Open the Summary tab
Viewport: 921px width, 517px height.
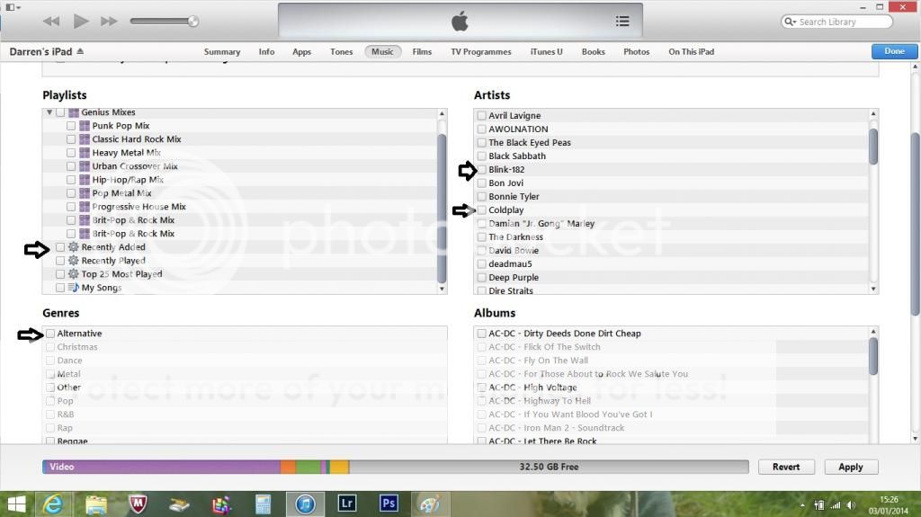pos(222,52)
